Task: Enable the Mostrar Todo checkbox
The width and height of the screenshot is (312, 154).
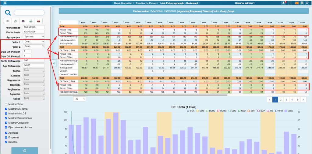Action: tap(6, 104)
